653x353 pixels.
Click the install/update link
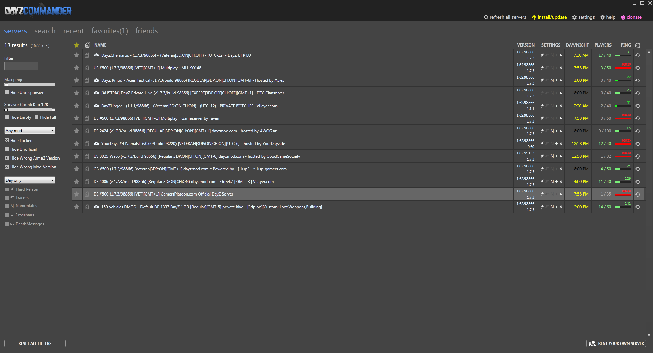(x=549, y=17)
